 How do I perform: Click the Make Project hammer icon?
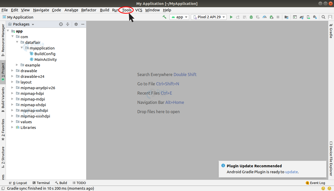[x=165, y=17]
